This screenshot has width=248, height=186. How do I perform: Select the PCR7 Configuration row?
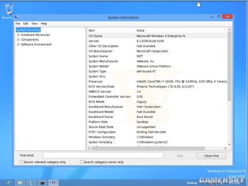click(x=157, y=132)
